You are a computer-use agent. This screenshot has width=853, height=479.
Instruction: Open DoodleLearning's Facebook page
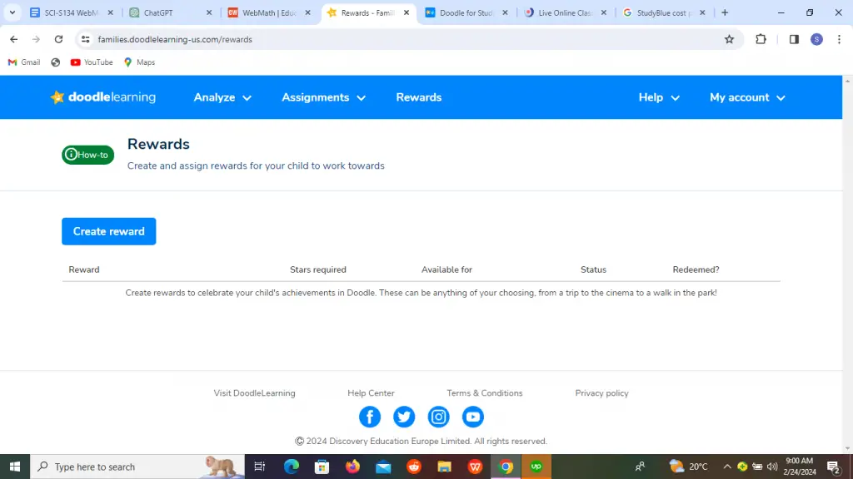369,417
